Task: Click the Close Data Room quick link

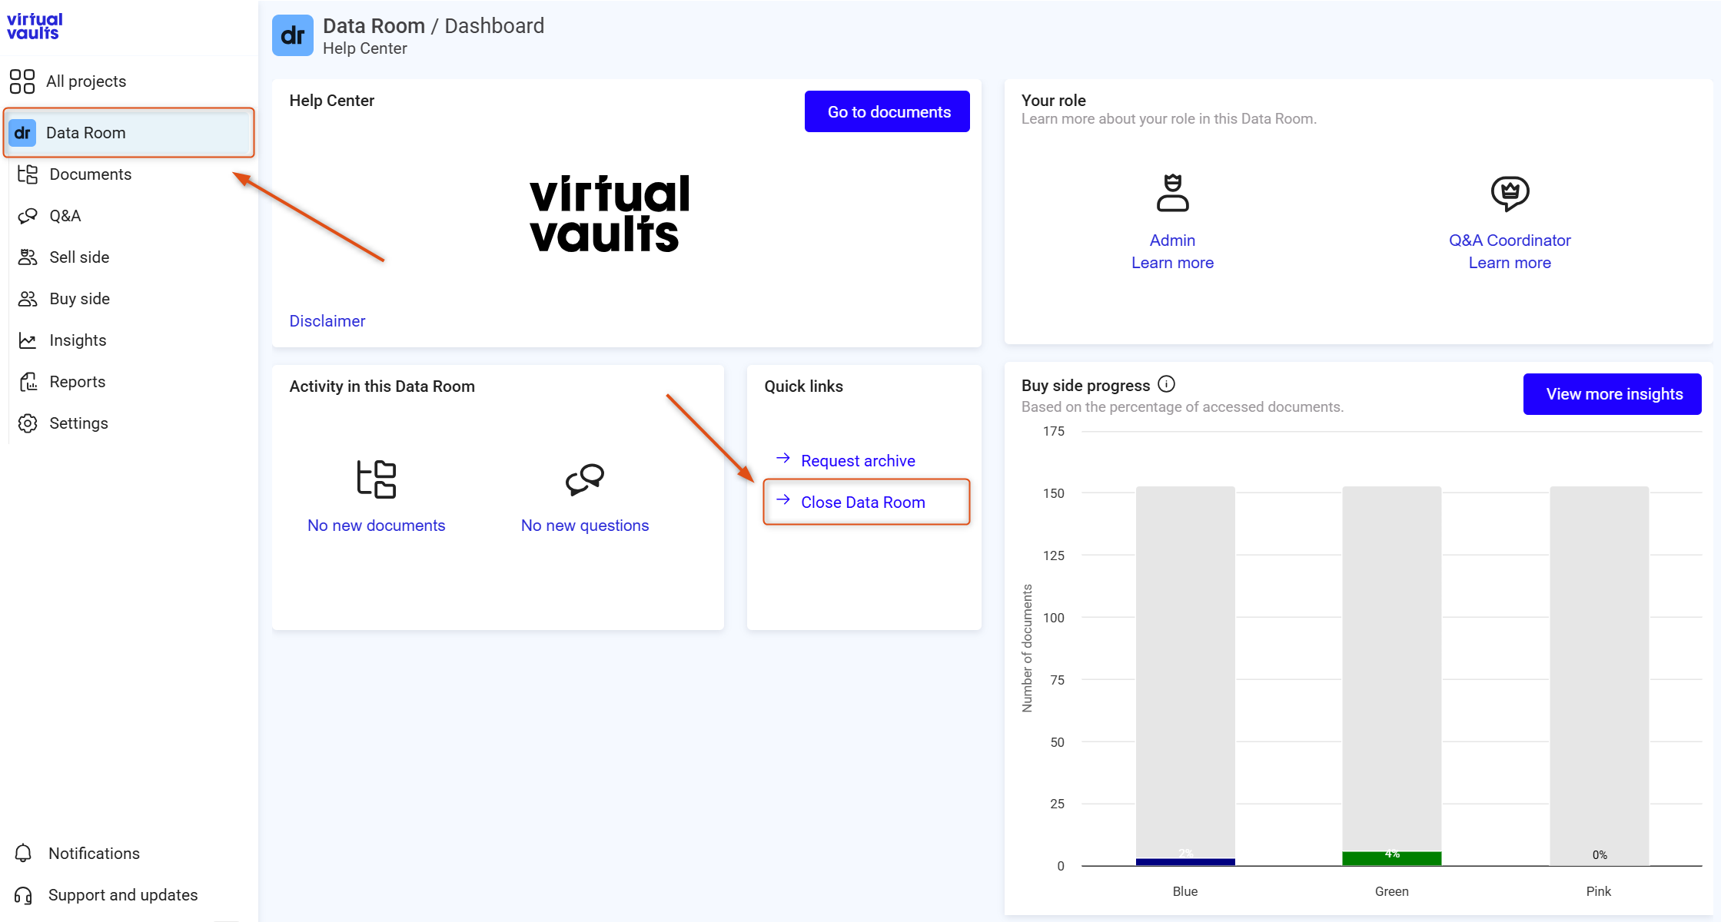Action: [863, 502]
